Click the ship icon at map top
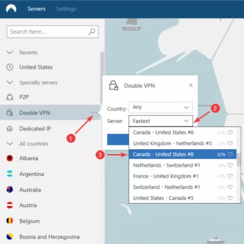244x244 pixels. point(132,25)
